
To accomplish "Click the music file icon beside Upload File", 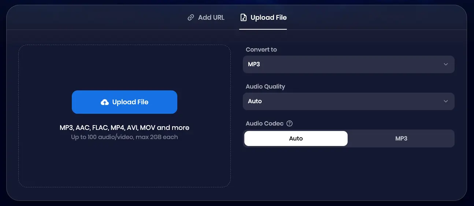I will 243,18.
